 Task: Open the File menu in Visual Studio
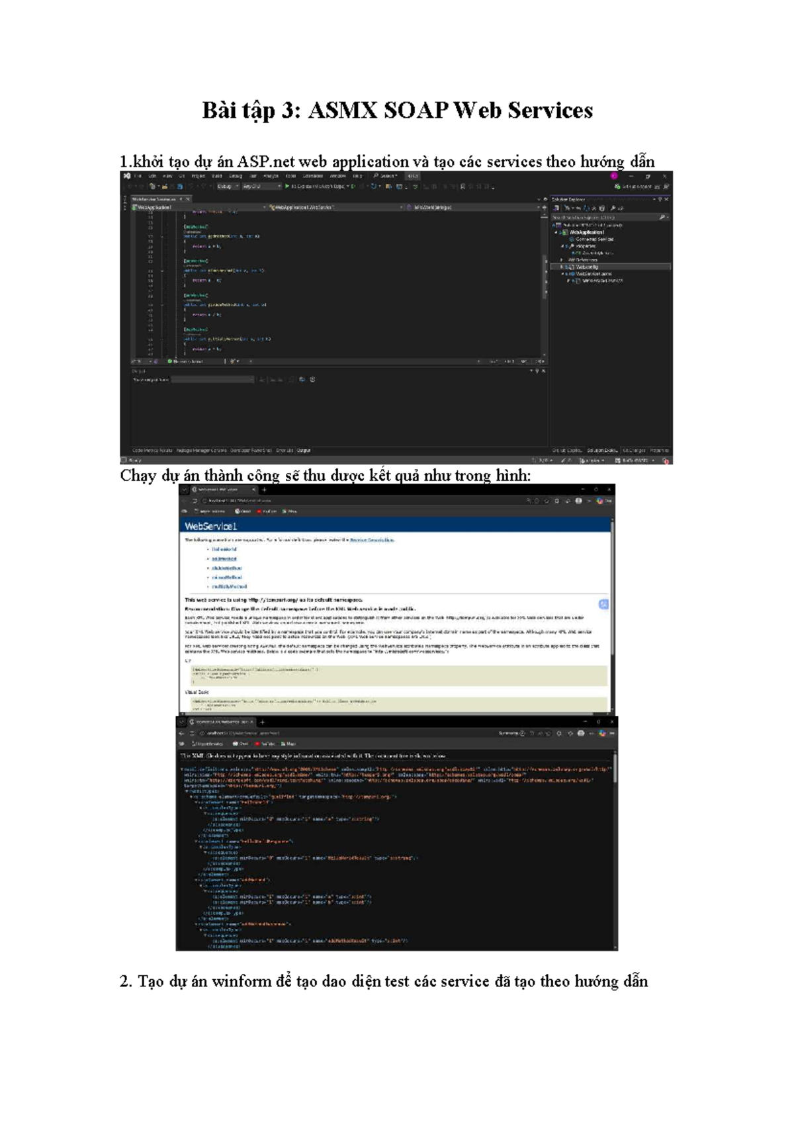pyautogui.click(x=138, y=176)
